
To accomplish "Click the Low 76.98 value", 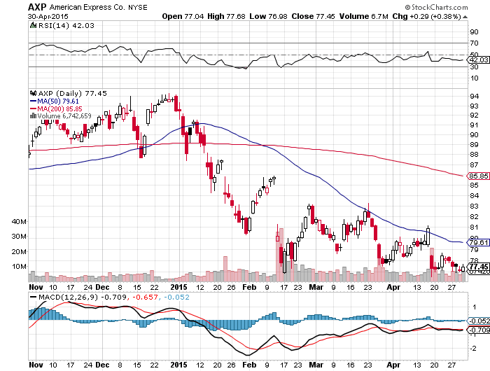I will point(268,16).
